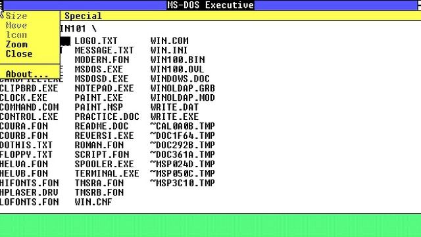Select the ~DOC292B.TMP file
421x237 pixels.
tap(183, 145)
